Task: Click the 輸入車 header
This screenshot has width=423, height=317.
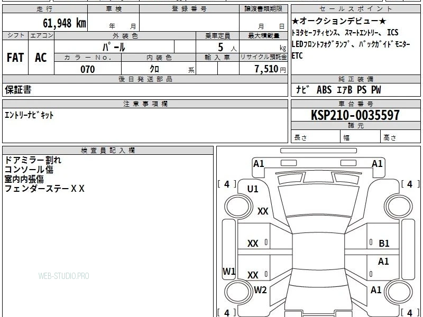Action: (217, 58)
